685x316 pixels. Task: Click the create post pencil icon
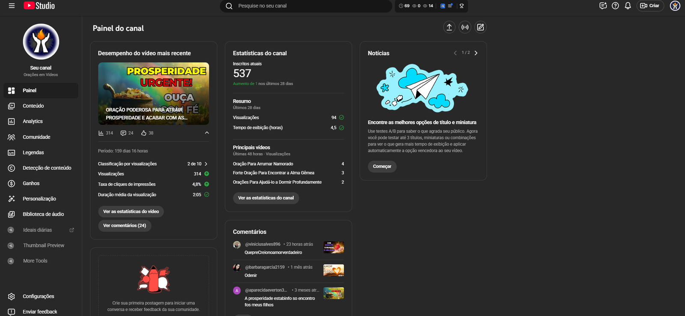click(480, 27)
